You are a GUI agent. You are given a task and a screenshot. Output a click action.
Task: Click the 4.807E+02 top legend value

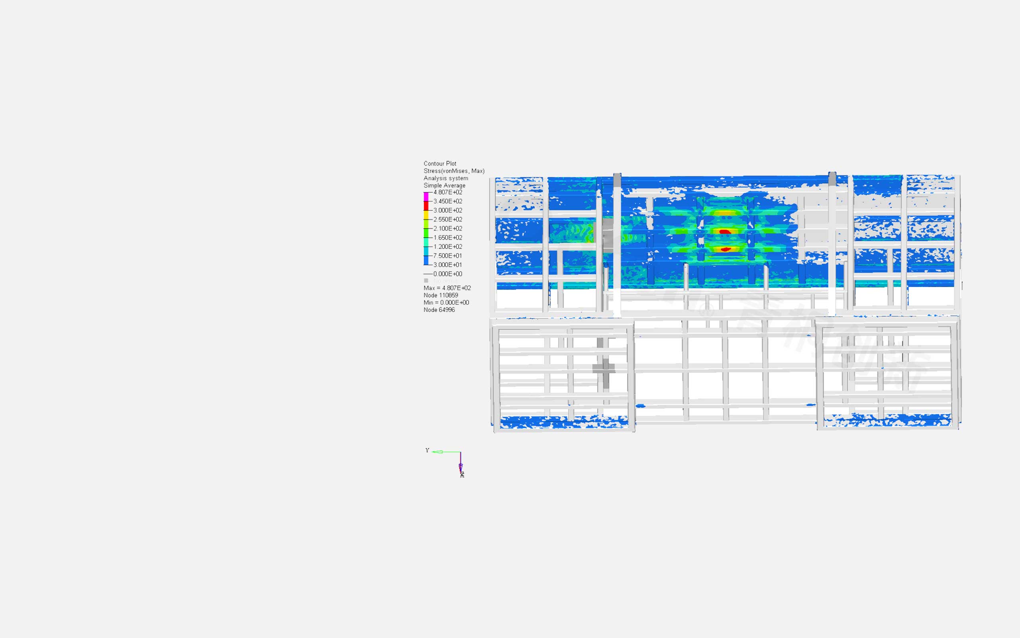pos(447,192)
